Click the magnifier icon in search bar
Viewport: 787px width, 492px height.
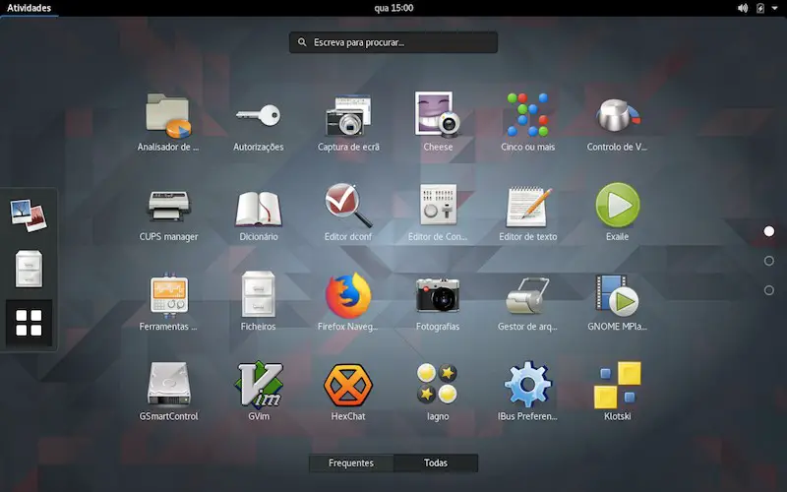tap(302, 42)
